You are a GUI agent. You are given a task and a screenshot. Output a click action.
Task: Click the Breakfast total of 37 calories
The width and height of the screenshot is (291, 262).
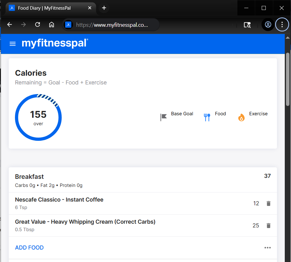click(267, 176)
